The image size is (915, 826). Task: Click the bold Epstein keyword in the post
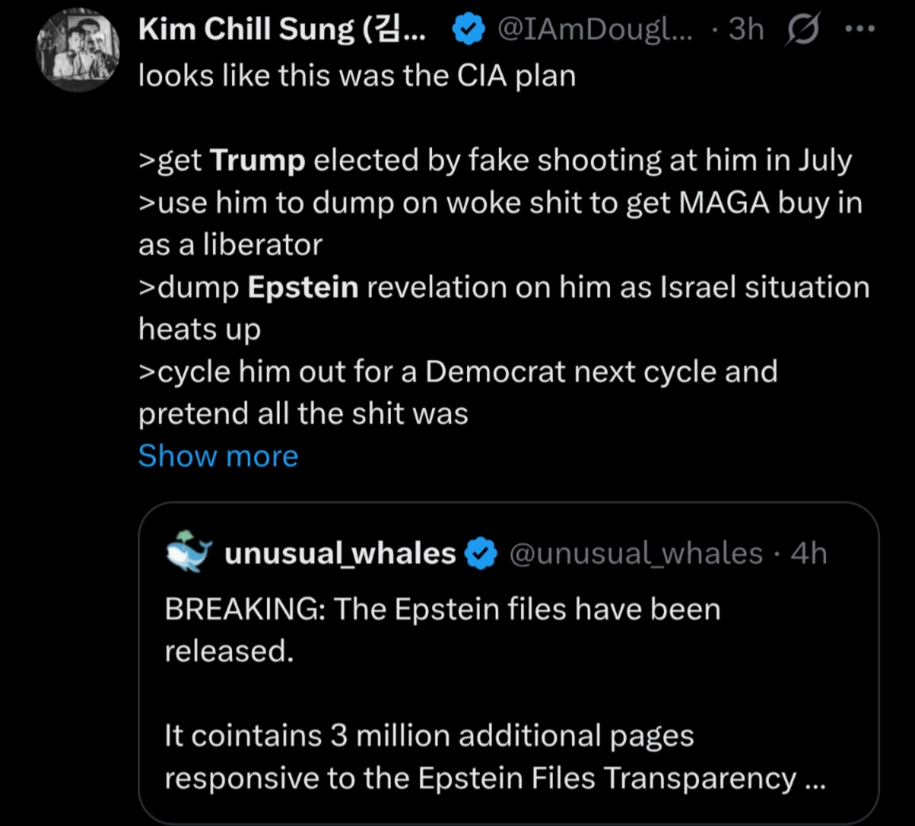click(303, 287)
